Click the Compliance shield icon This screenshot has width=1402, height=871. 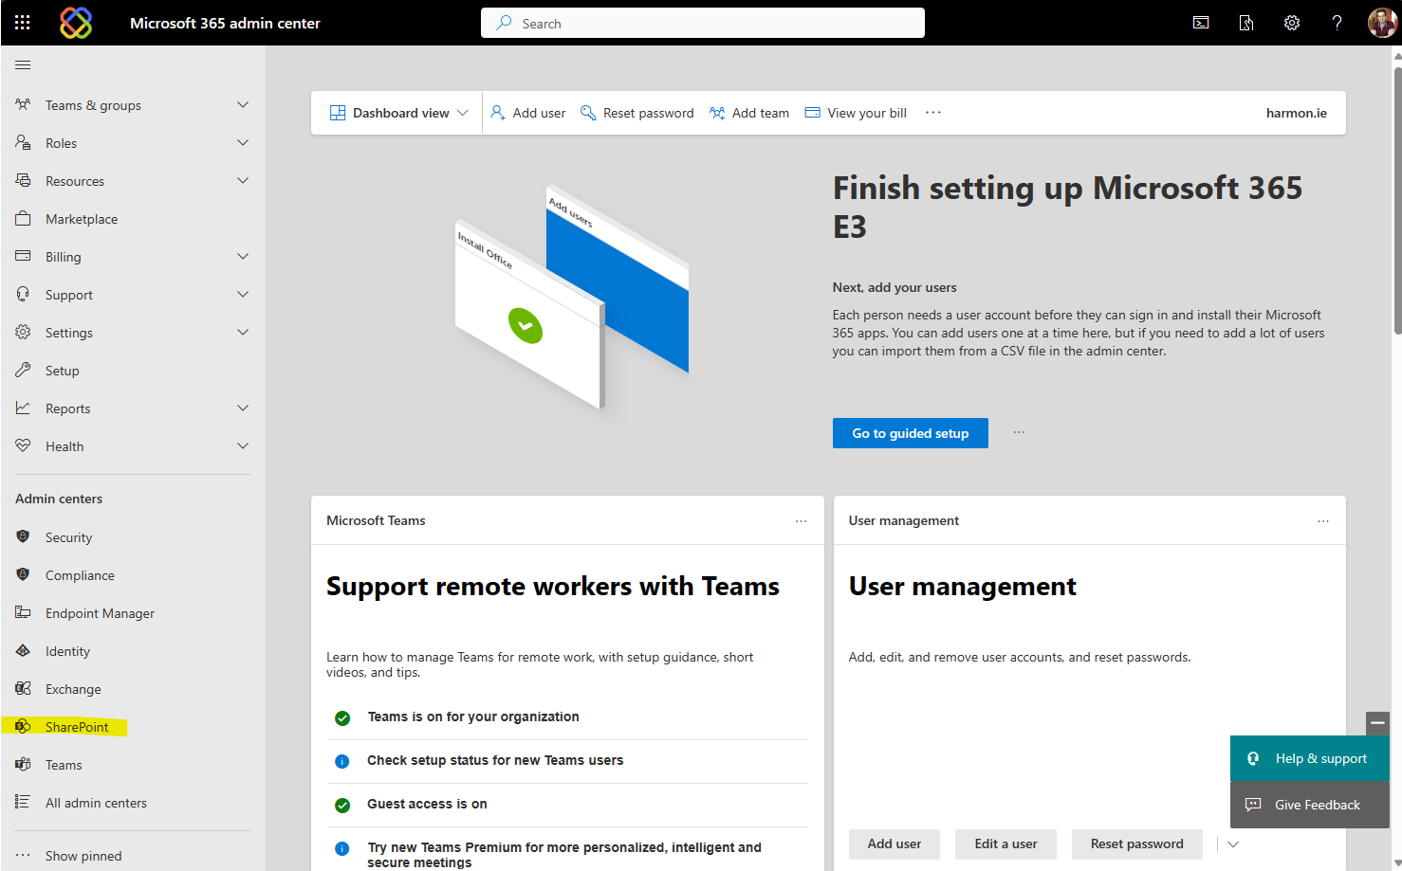coord(23,574)
